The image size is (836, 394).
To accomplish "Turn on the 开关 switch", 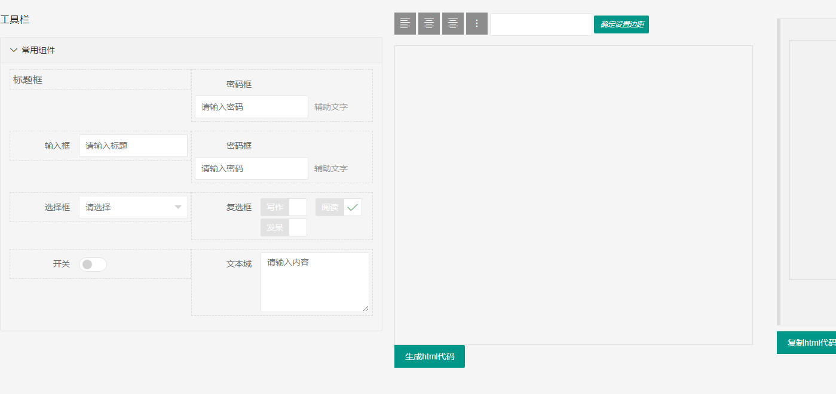I will [x=93, y=264].
